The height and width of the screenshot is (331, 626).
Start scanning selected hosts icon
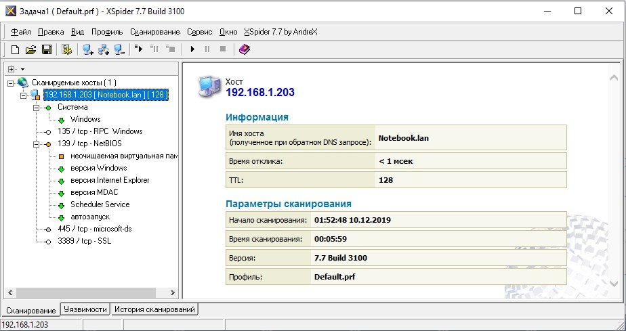pyautogui.click(x=138, y=49)
